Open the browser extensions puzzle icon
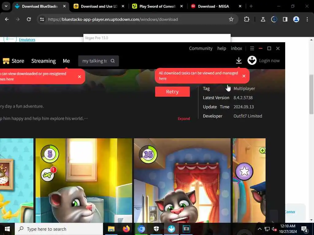This screenshot has width=314, height=235. tap(247, 19)
